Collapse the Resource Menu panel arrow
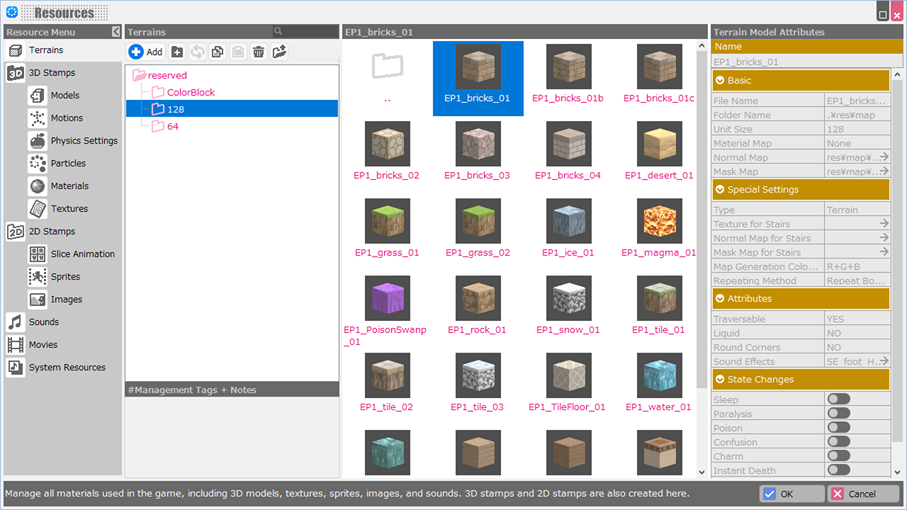The image size is (907, 510). [x=116, y=32]
